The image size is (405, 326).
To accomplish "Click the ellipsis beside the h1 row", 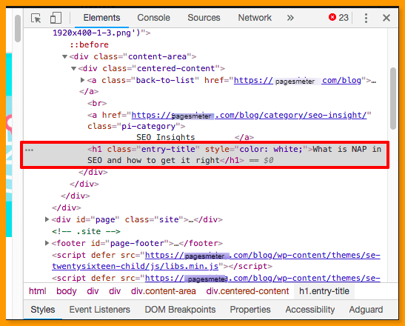I will [29, 150].
